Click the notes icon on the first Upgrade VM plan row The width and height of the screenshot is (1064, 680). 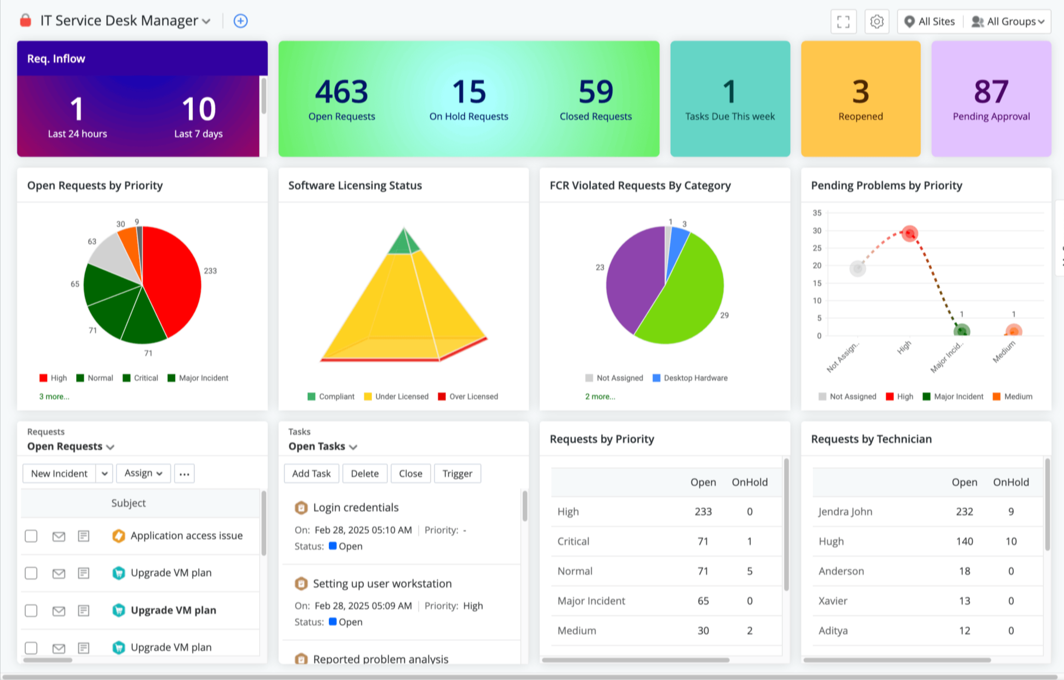[83, 573]
